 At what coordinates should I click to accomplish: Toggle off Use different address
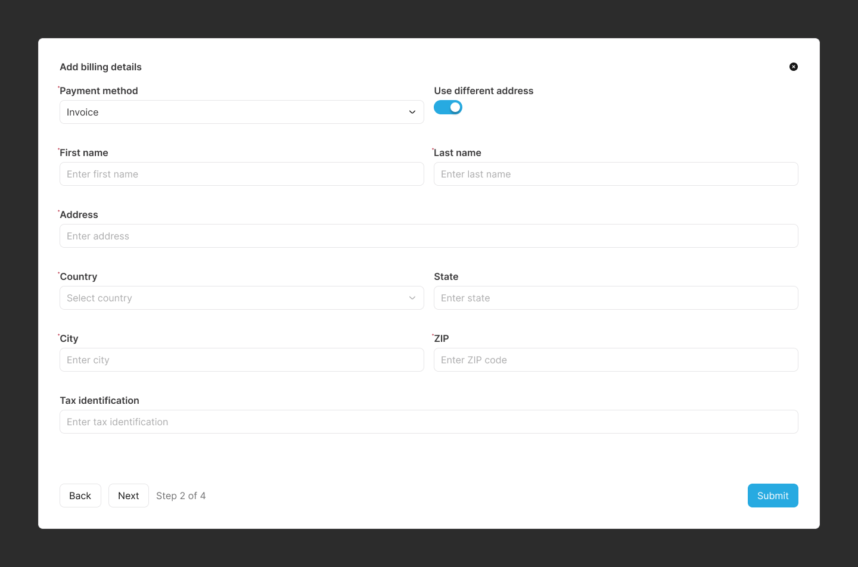click(447, 107)
